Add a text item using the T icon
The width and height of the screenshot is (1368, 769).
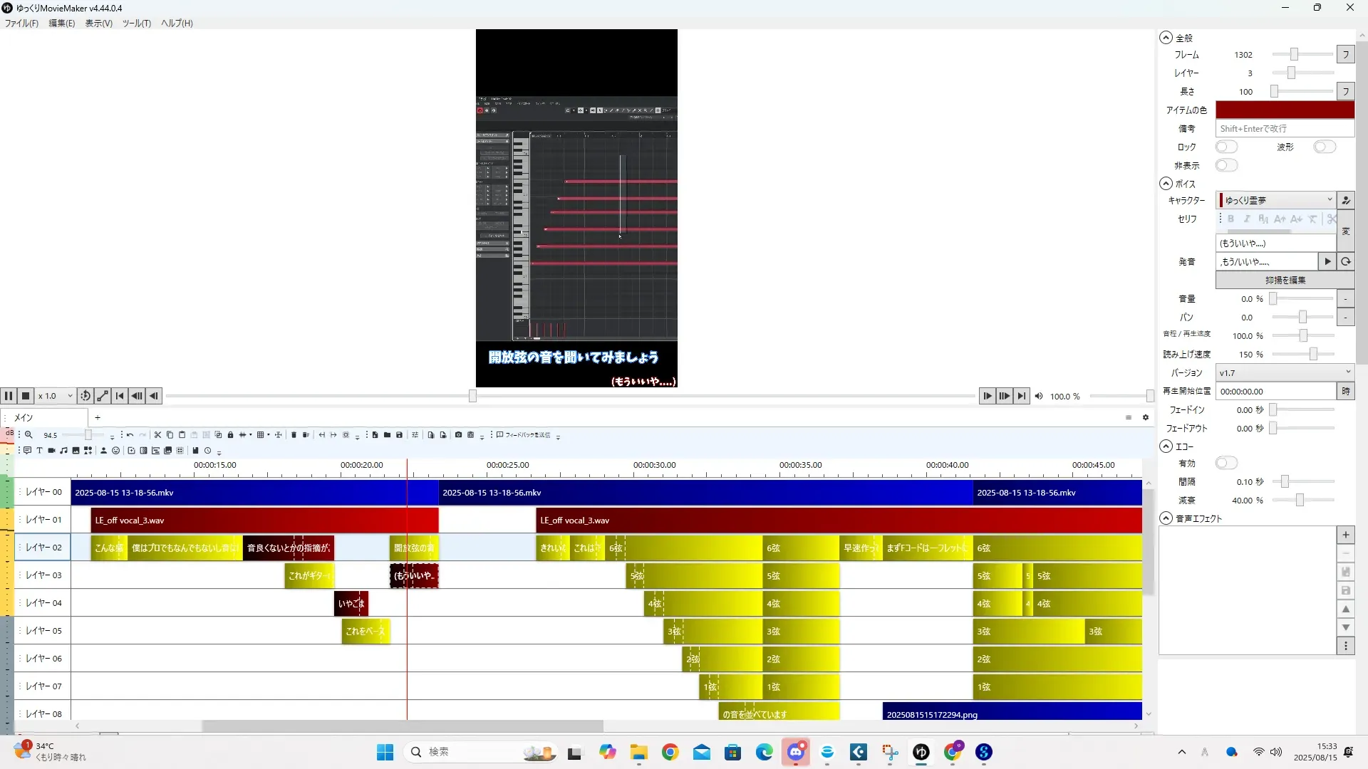[x=39, y=450]
